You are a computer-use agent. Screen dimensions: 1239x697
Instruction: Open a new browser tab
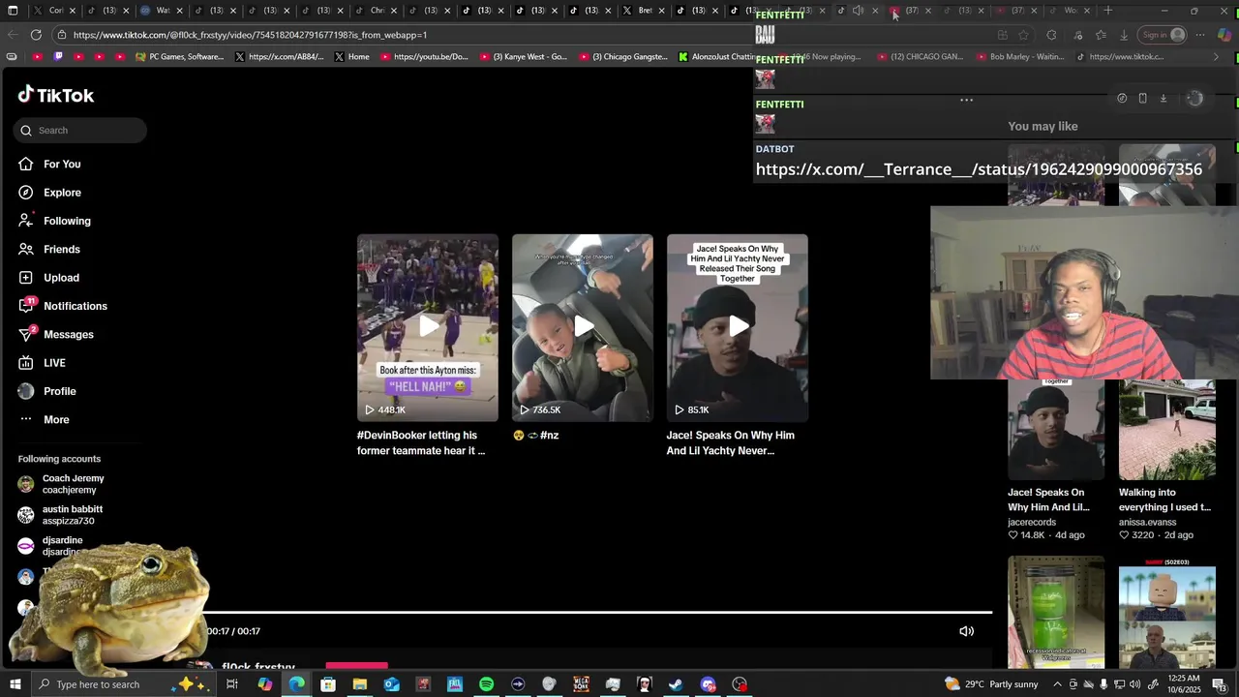pyautogui.click(x=1108, y=11)
